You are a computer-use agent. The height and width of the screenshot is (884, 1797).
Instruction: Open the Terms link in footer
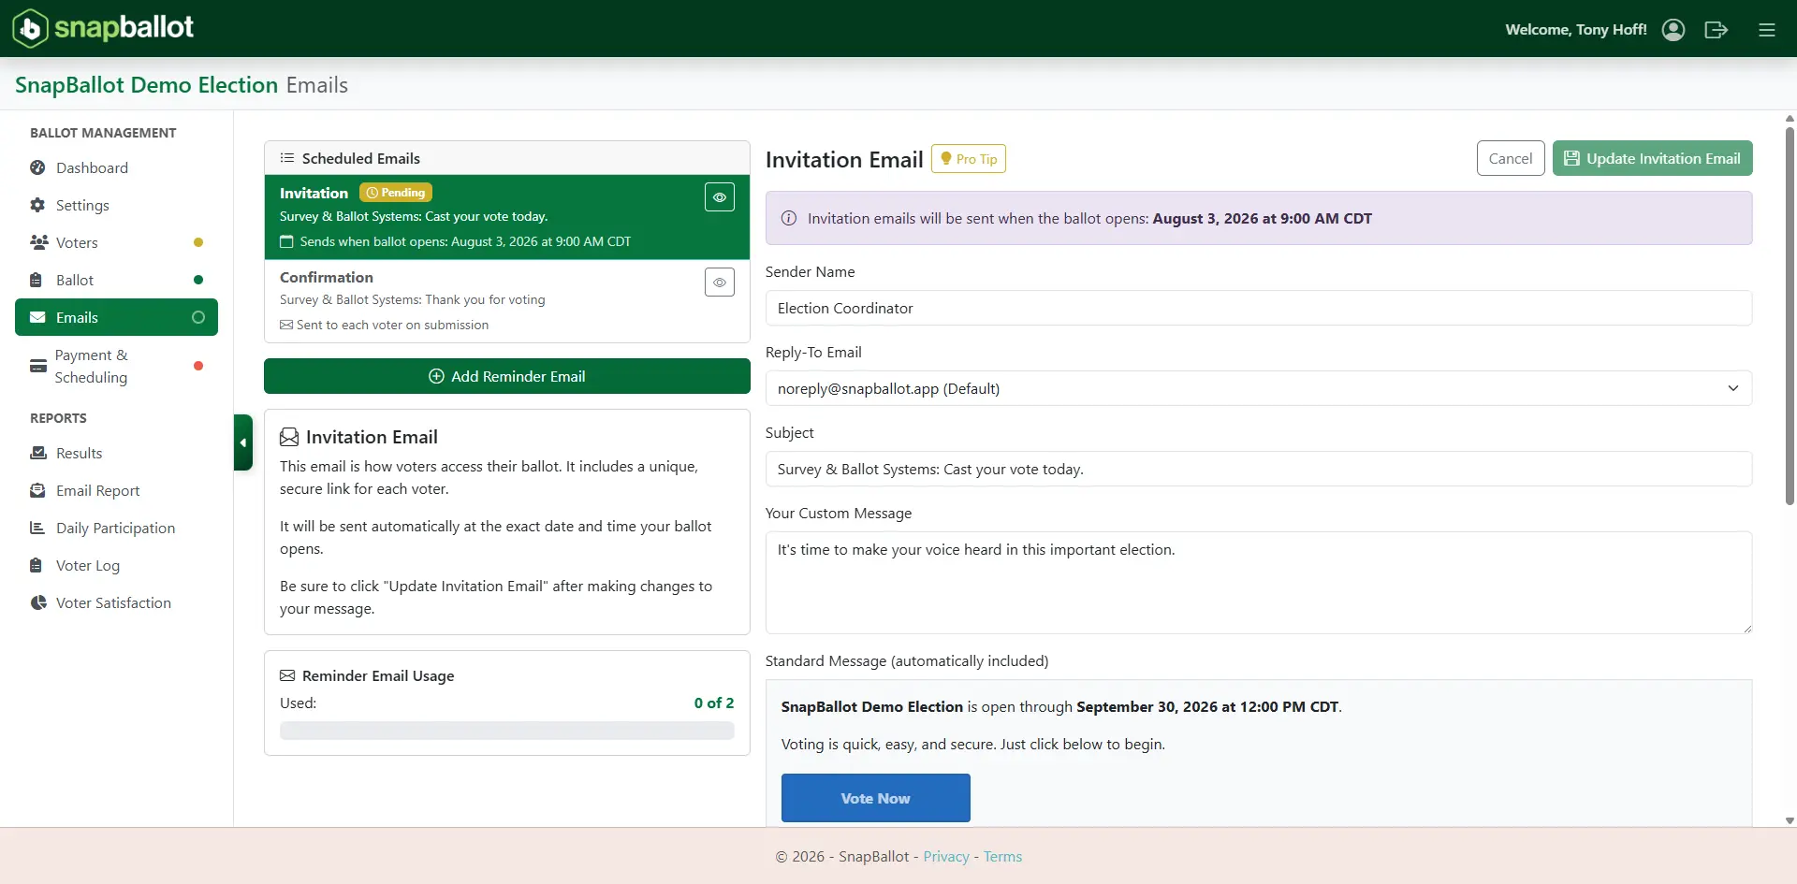tap(1002, 857)
